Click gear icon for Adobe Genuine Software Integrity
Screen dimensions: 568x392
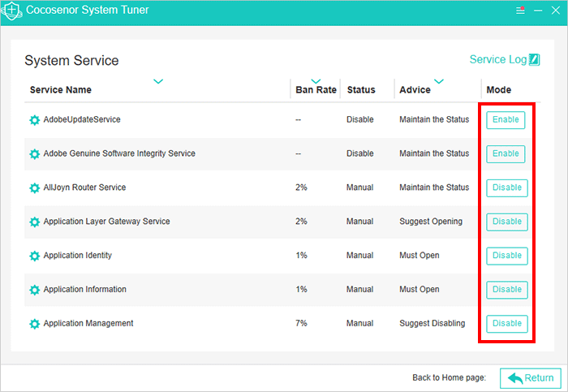tap(34, 154)
